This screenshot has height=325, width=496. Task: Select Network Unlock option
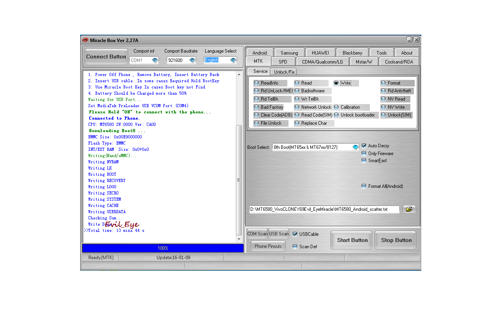point(313,107)
